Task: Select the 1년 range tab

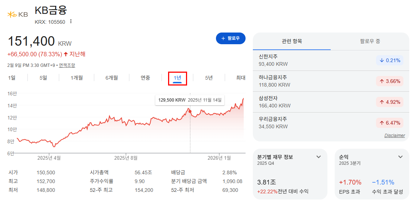Action: click(x=178, y=78)
